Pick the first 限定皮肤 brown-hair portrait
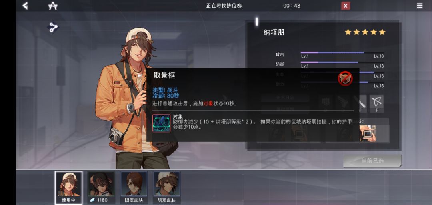 (134, 187)
